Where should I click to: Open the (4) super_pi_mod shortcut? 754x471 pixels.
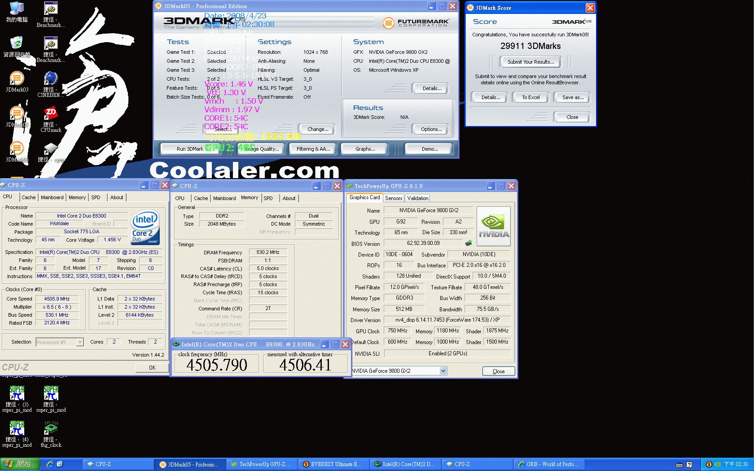point(17,434)
